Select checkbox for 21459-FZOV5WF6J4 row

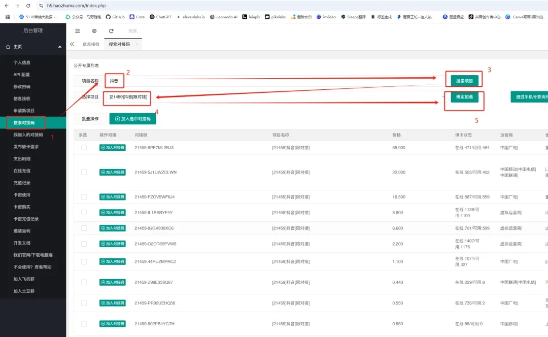(x=84, y=197)
